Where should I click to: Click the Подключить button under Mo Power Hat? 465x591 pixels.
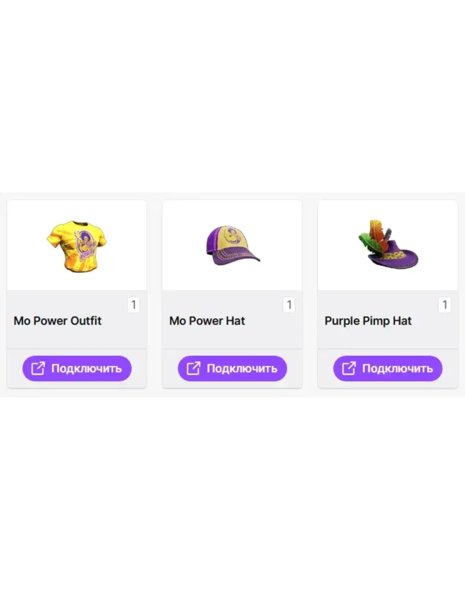[232, 368]
